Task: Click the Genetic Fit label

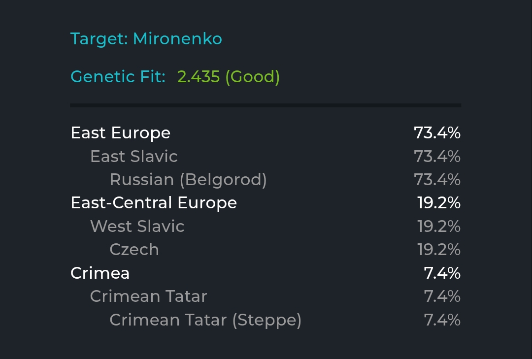Action: (118, 76)
